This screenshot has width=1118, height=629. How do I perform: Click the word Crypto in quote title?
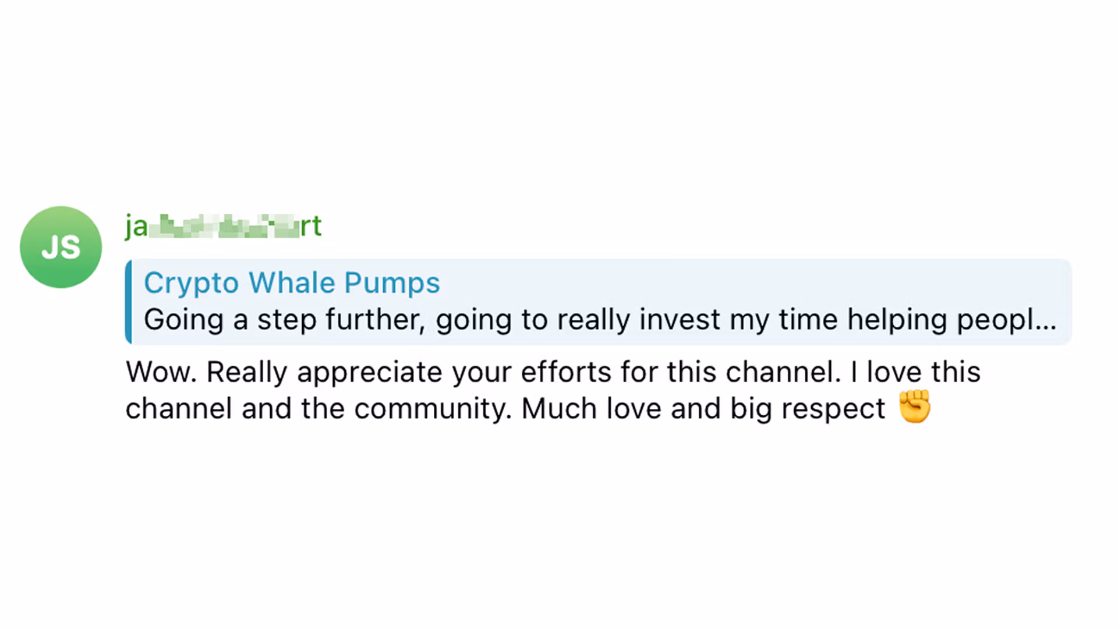191,283
